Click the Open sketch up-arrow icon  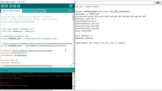tap(15, 6)
